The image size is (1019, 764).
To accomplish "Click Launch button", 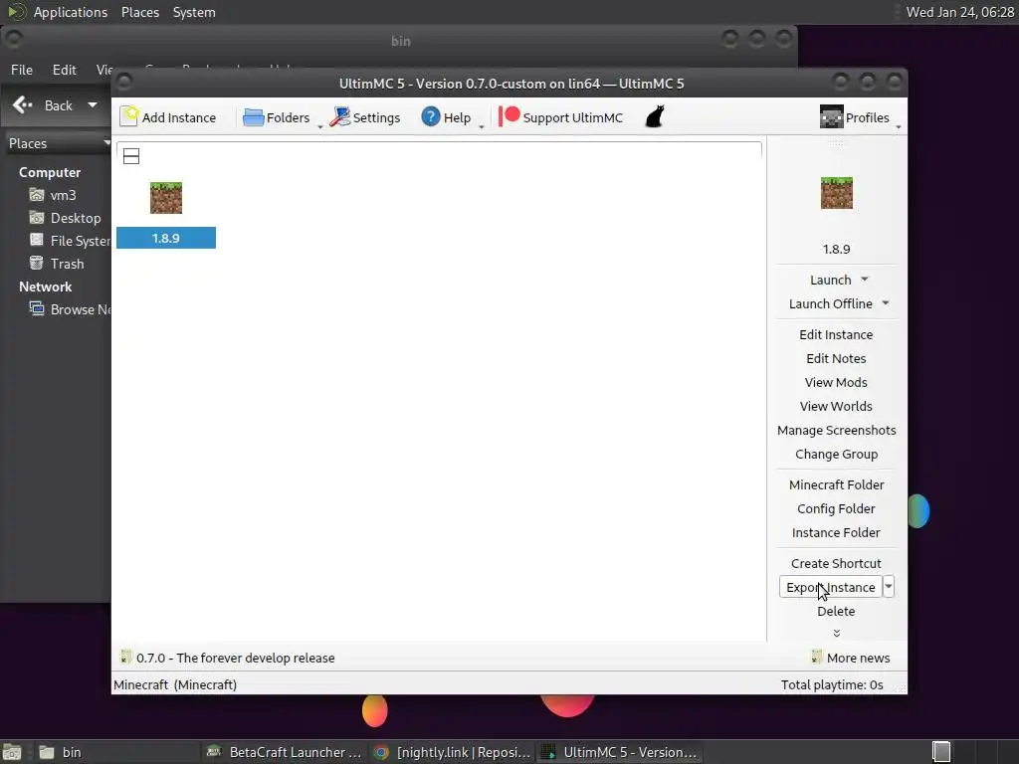I will 830,280.
